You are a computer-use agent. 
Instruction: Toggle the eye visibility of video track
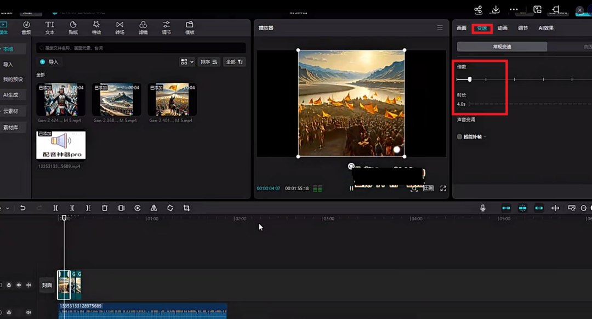(x=19, y=285)
